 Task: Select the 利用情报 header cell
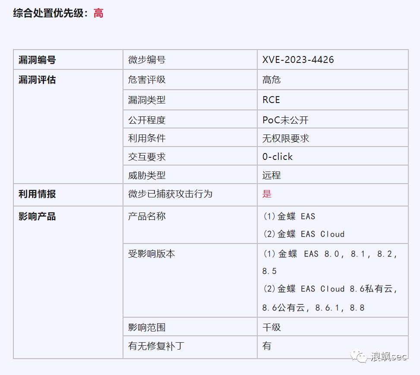[x=68, y=195]
